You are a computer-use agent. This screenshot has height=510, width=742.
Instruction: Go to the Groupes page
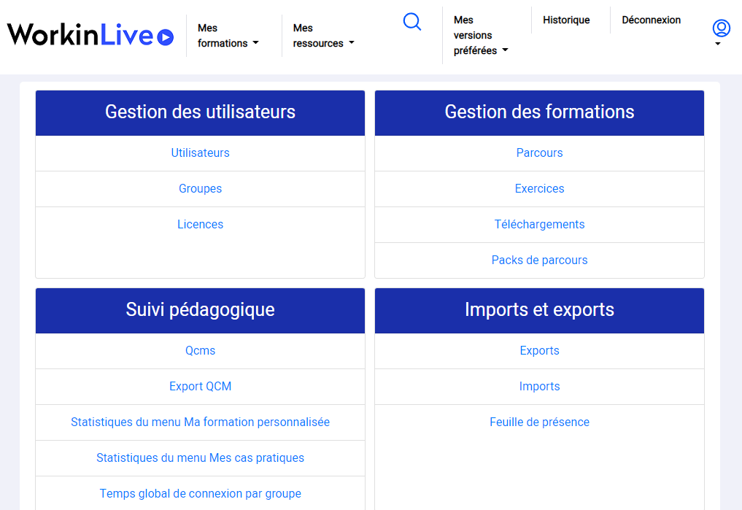click(200, 189)
